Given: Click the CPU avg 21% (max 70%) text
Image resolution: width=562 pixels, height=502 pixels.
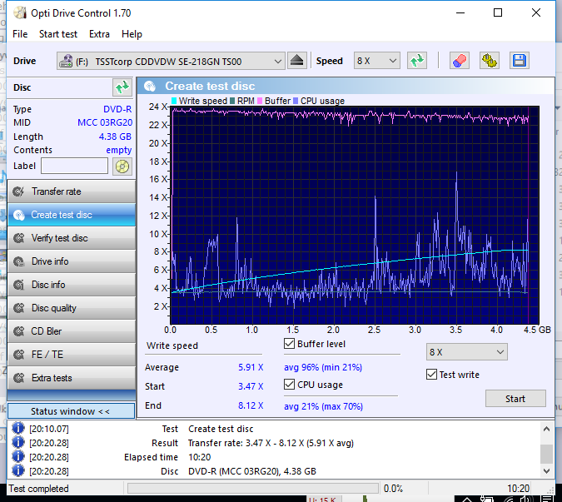Looking at the screenshot, I should click(x=323, y=406).
